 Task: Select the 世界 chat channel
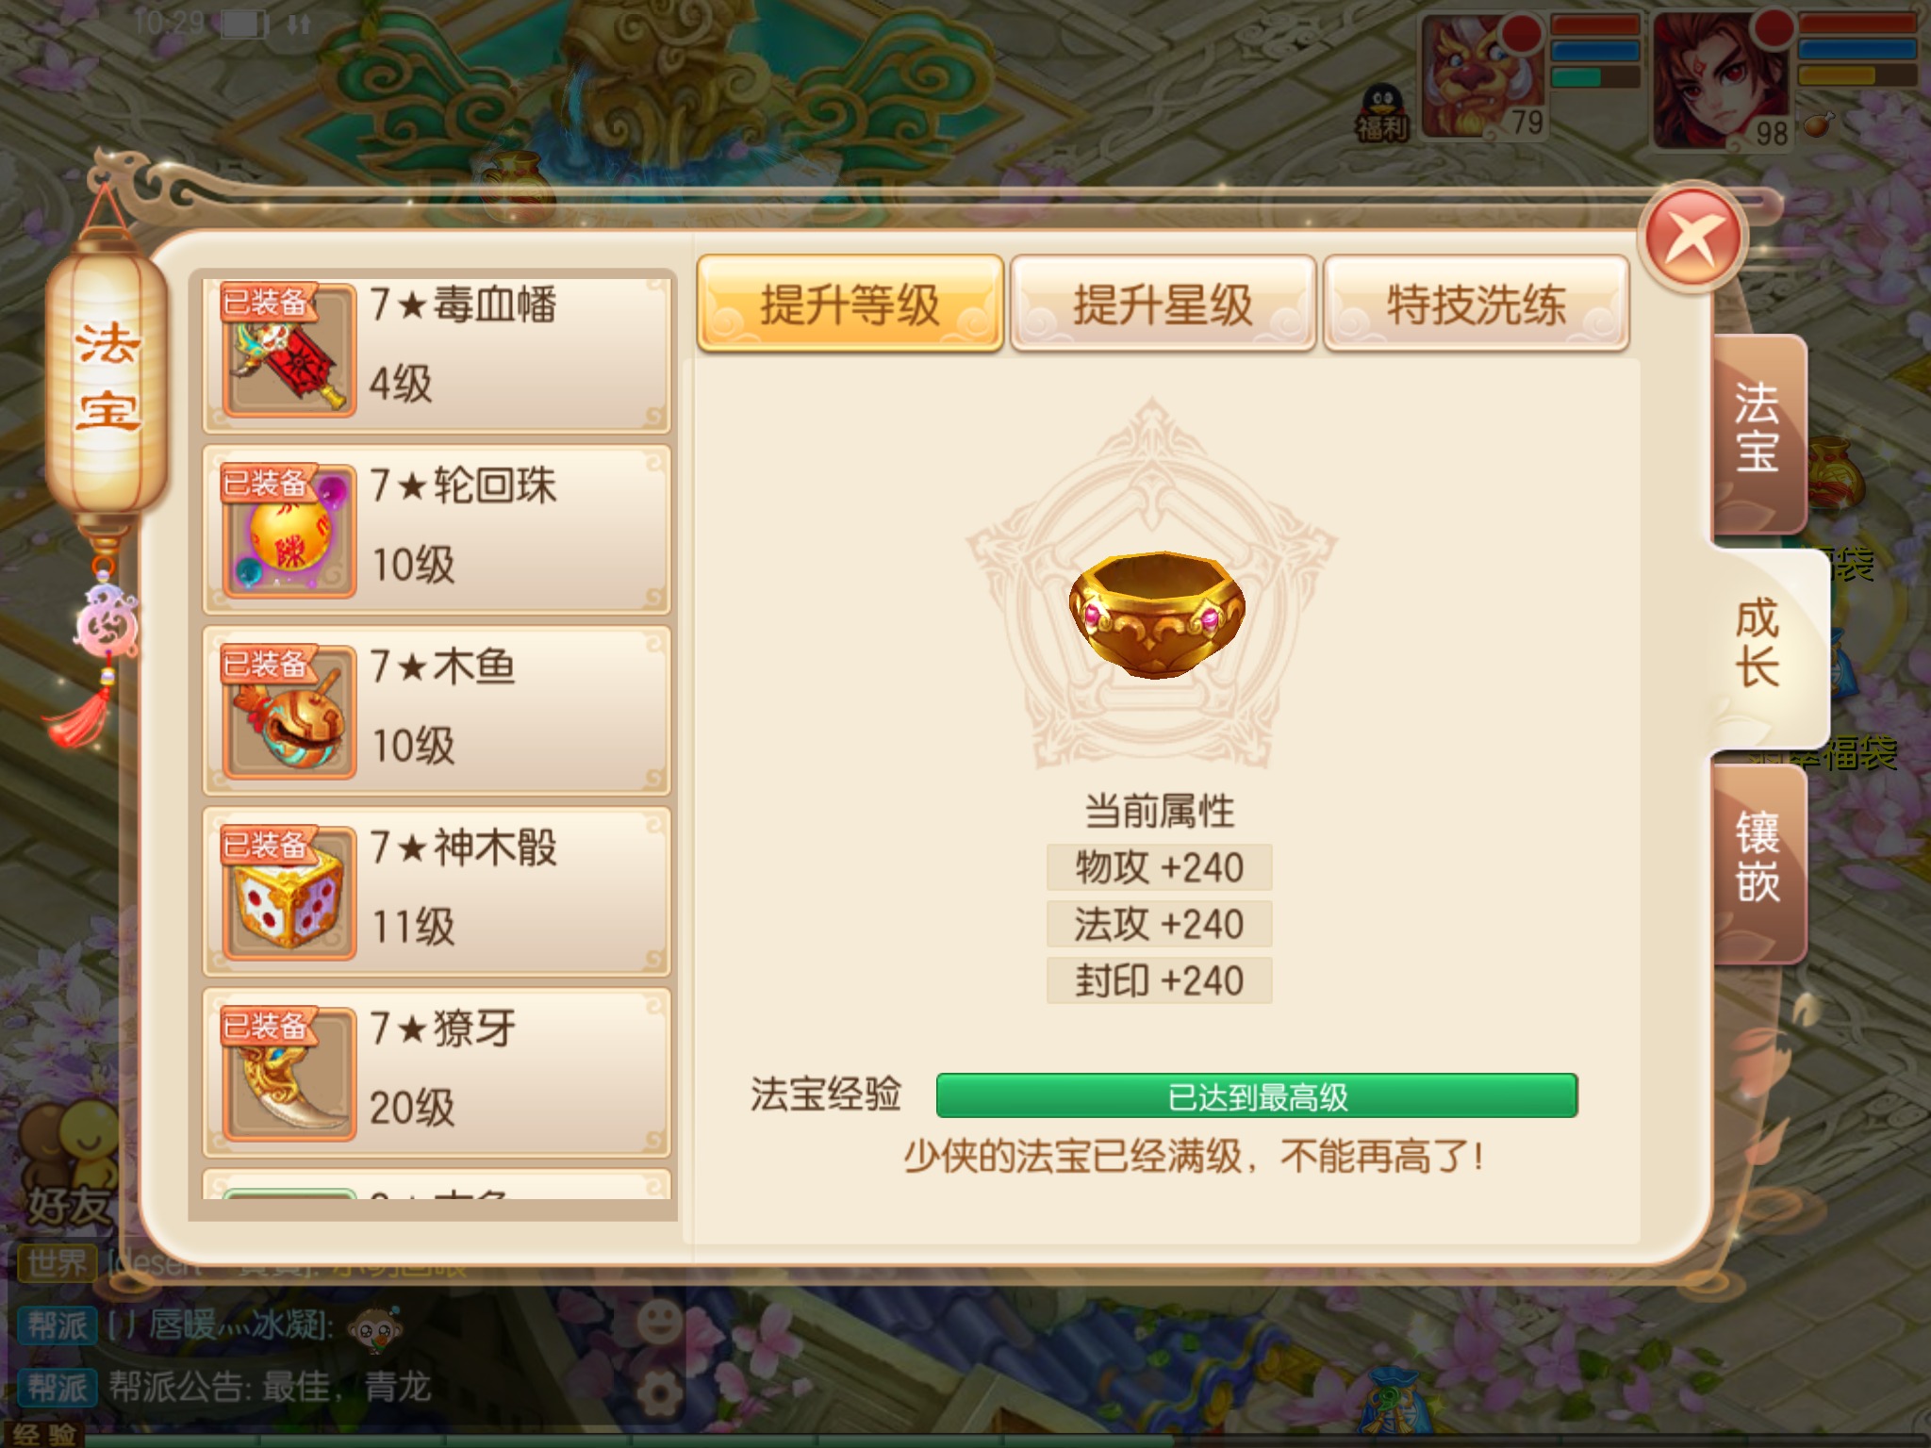[57, 1262]
